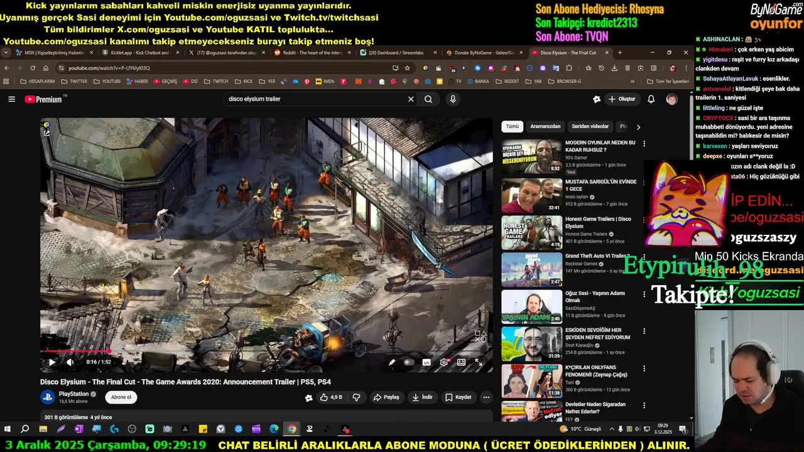Click the pencil icon in player controls
Screen dimensions: 804x452
pos(391,362)
